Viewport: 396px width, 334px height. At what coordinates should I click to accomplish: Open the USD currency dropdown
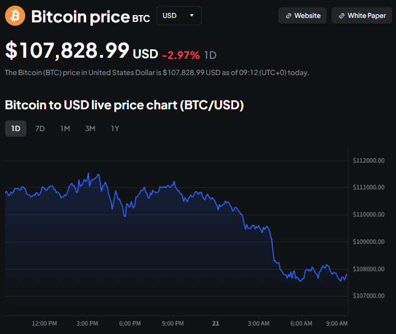178,16
